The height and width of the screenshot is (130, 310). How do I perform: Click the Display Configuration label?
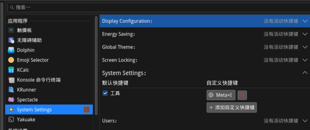point(127,21)
